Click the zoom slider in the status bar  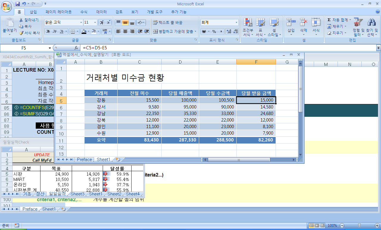359,226
